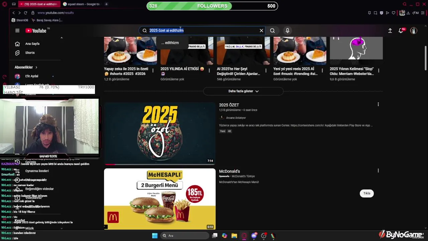
Task: Open the Opera GX menu logo
Action: point(4,4)
